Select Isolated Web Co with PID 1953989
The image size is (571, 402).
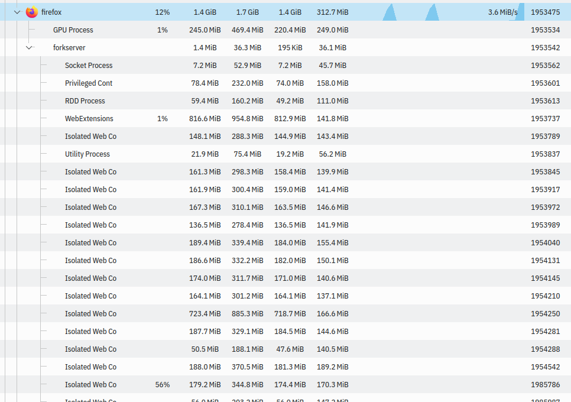coord(285,225)
